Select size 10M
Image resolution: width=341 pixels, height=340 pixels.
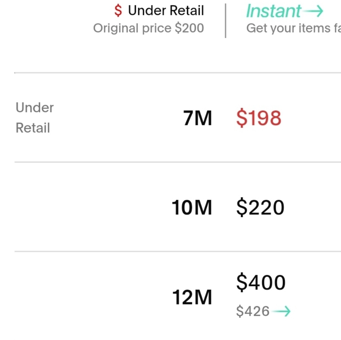coord(192,208)
